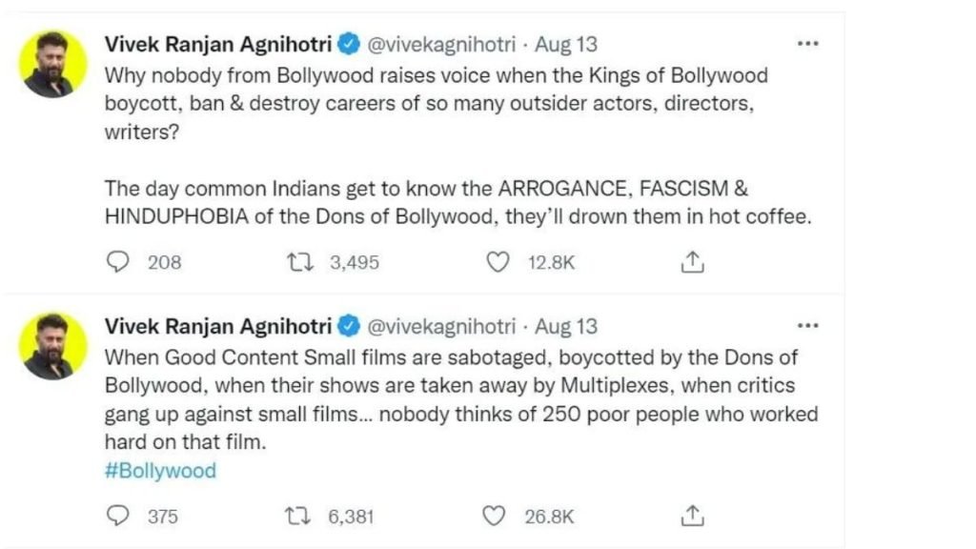Open Vivek Ranjan Agnihotri name on first tweet
The height and width of the screenshot is (549, 976).
point(217,45)
